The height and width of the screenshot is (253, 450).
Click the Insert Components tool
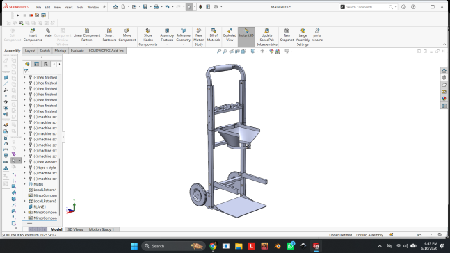(x=33, y=35)
